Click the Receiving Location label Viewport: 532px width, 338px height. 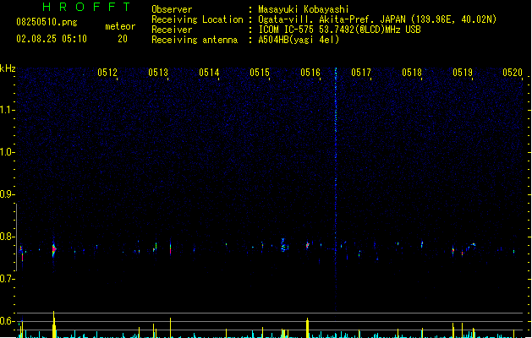[x=197, y=19]
